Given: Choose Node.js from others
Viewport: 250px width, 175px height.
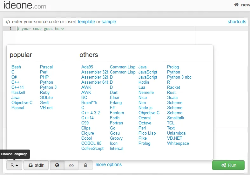Looking at the screenshot, I should [x=145, y=108].
